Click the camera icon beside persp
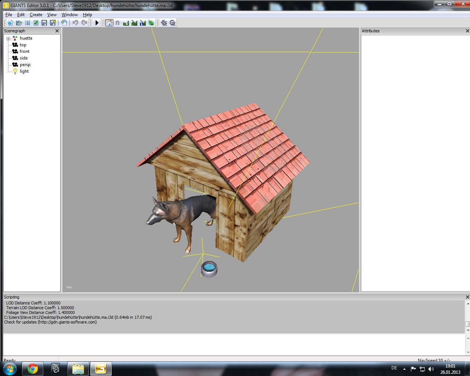The height and width of the screenshot is (376, 470). click(x=15, y=65)
